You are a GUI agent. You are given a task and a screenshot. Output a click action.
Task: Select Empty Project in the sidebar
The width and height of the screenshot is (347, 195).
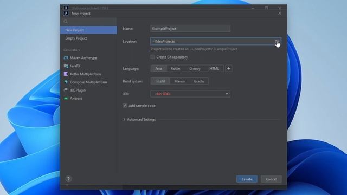click(x=88, y=38)
